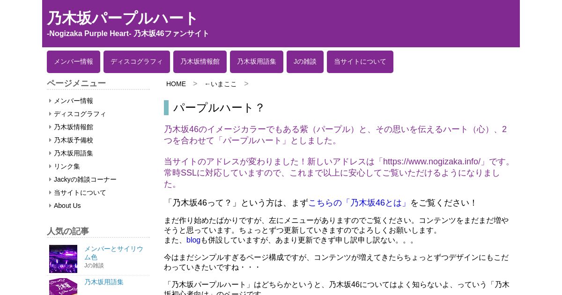This screenshot has height=295, width=562.
Task: Open Jackyの雑談コーナー from the sidebar
Action: pyautogui.click(x=85, y=179)
